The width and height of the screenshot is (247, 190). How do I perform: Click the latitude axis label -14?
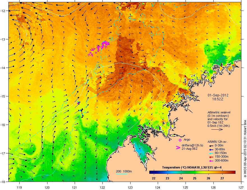(x=3, y=68)
